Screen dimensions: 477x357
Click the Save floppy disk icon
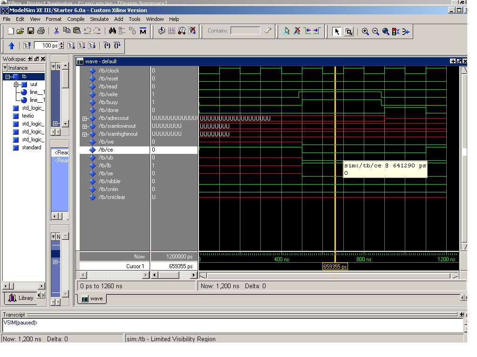(x=31, y=31)
